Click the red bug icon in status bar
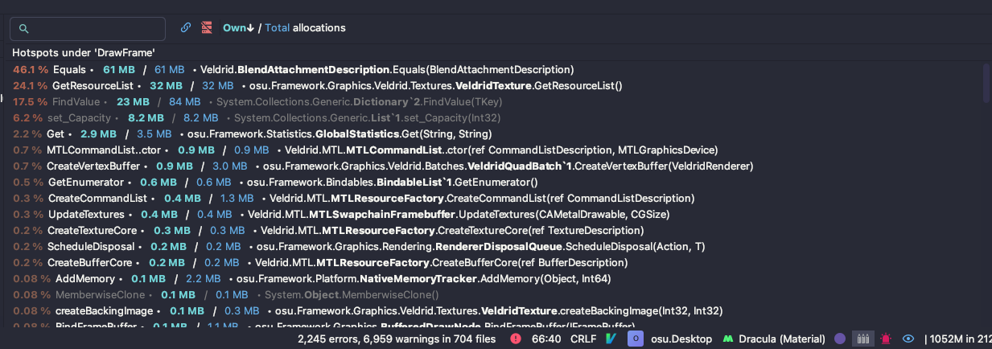 point(886,339)
